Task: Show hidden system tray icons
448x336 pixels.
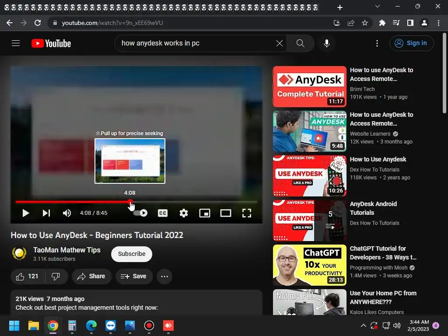Action: 364,325
